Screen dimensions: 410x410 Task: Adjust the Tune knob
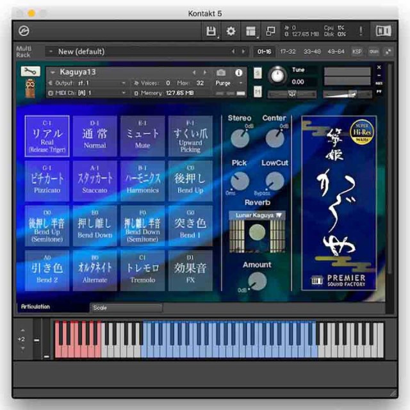pos(277,76)
